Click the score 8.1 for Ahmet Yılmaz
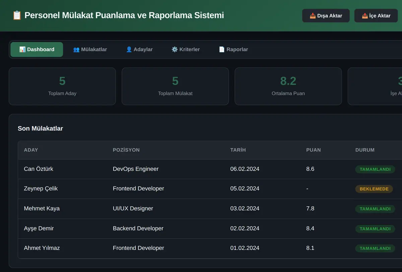Screen dimensions: 402x272 pos(310,248)
